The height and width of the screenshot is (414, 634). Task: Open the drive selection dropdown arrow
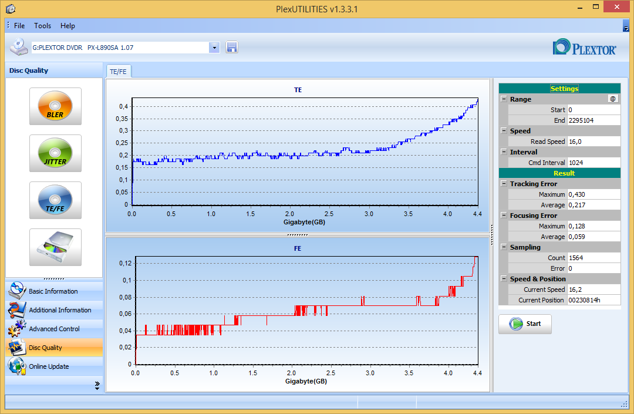pyautogui.click(x=214, y=48)
